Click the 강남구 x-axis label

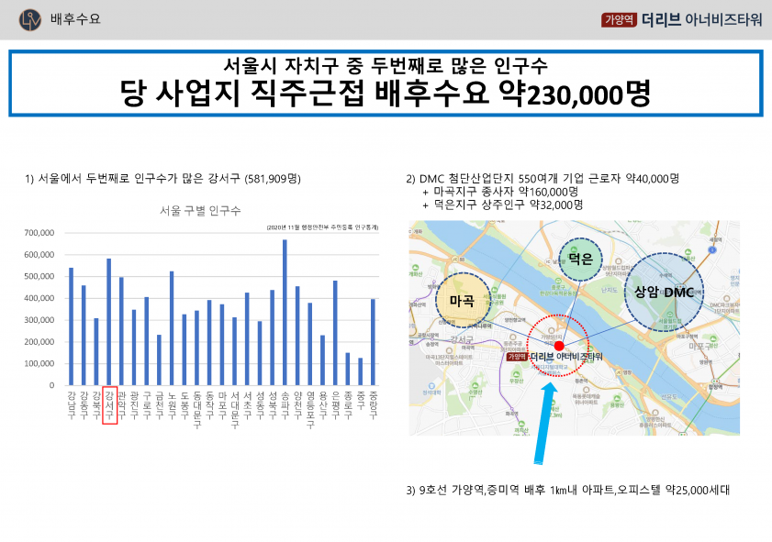tap(72, 404)
